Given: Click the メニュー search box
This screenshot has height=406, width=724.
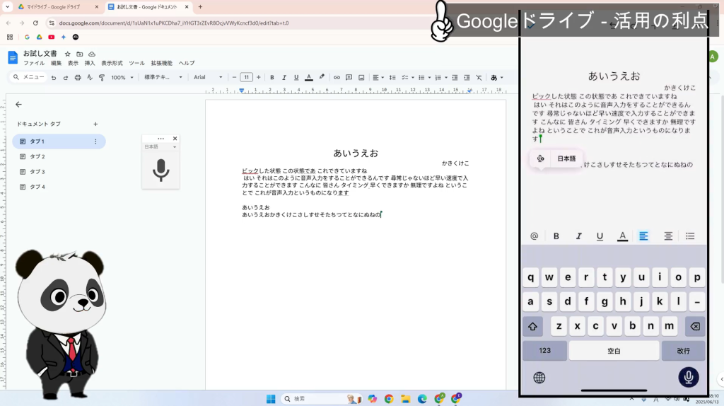Looking at the screenshot, I should point(29,77).
